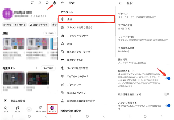Show all playlists with すべて表示
Screen dimensions: 174x120
(48, 68)
